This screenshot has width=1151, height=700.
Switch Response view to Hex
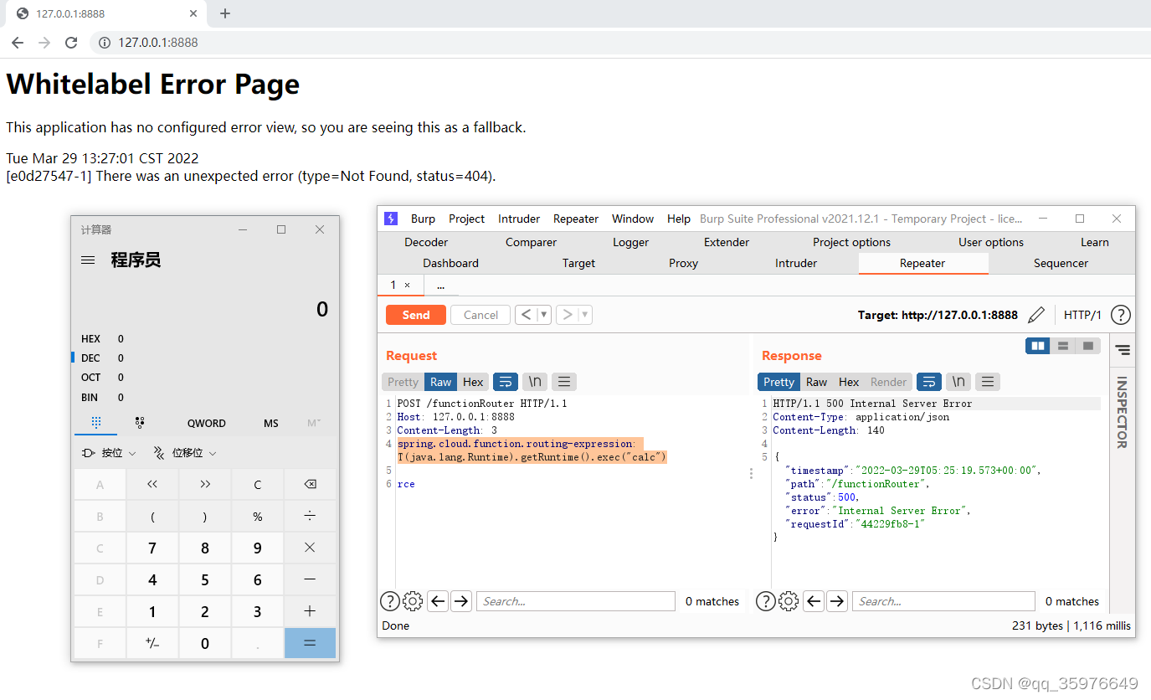point(849,382)
